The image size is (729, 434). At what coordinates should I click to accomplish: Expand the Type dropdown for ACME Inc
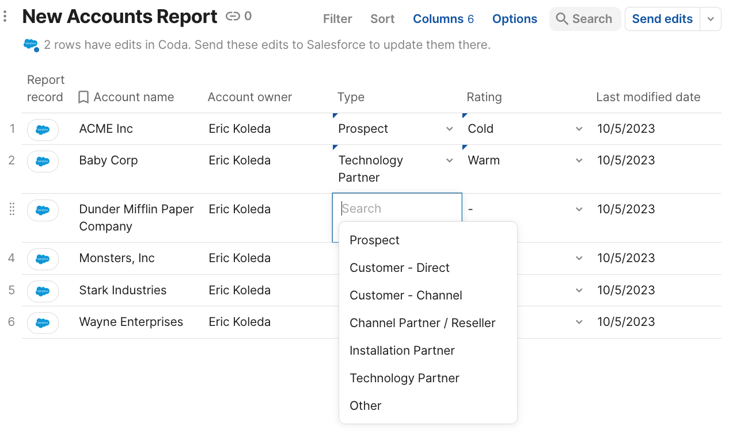coord(450,129)
